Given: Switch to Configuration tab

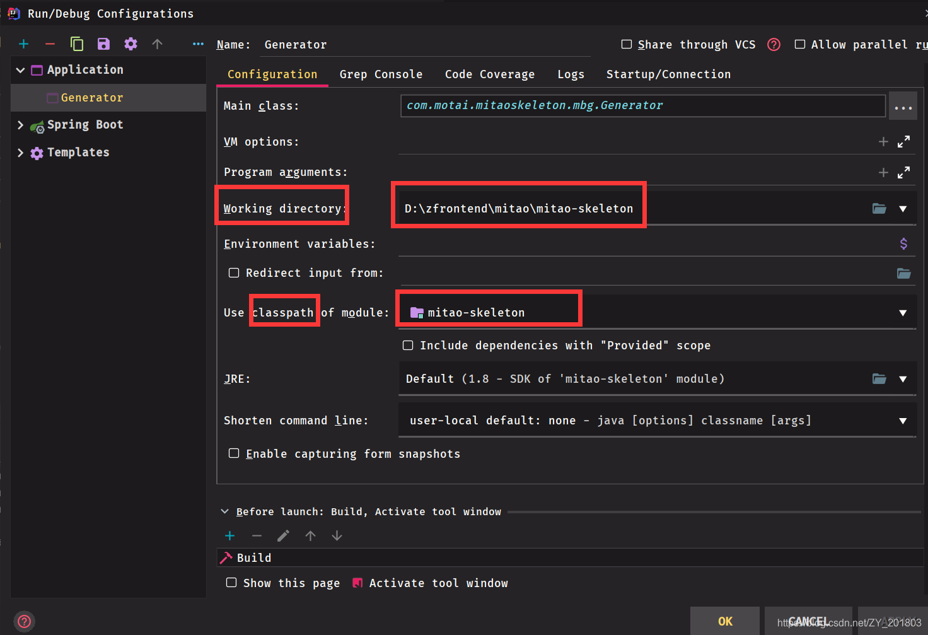Looking at the screenshot, I should [272, 74].
